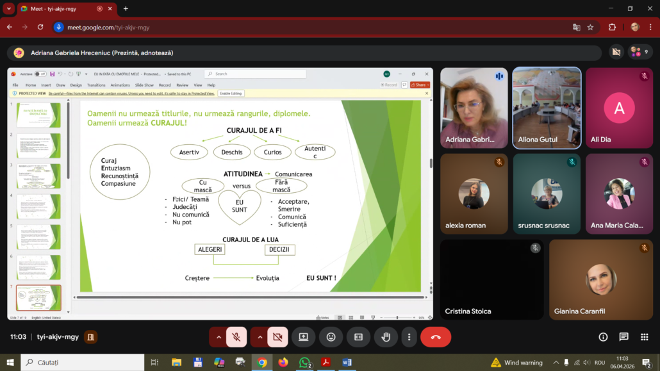Click the Aliona Gutul video tile
The image size is (660, 371).
(x=547, y=108)
